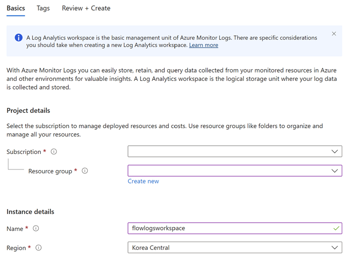Show the Subscription info tooltip icon
The height and width of the screenshot is (259, 349).
coord(54,152)
